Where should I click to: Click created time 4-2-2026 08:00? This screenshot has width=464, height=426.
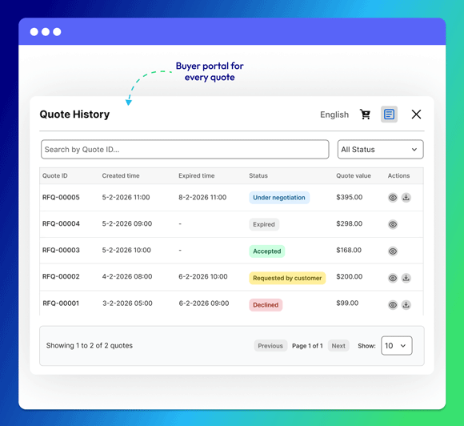click(127, 276)
